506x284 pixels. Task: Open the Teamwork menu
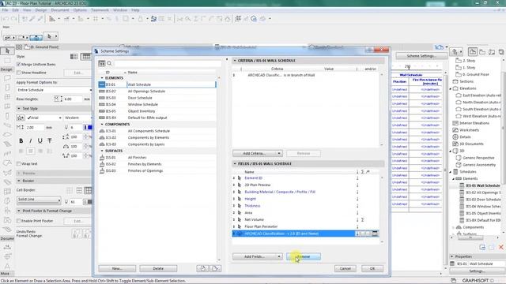coord(100,10)
